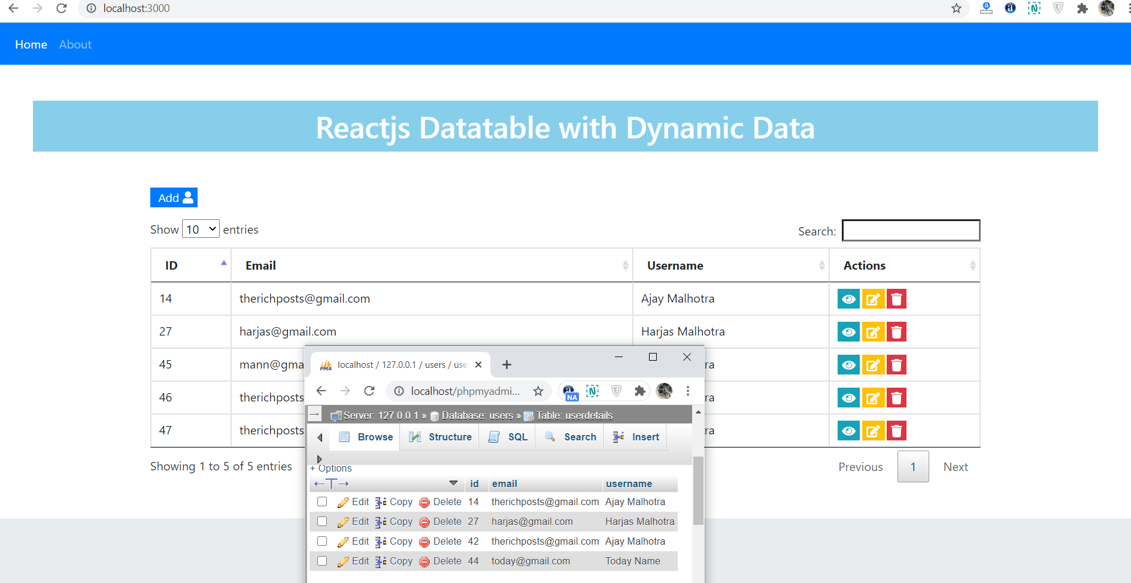Open the Show entries dropdown
This screenshot has width=1131, height=583.
point(200,229)
